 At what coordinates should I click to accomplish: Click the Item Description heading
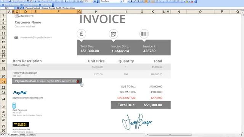click(x=27, y=61)
